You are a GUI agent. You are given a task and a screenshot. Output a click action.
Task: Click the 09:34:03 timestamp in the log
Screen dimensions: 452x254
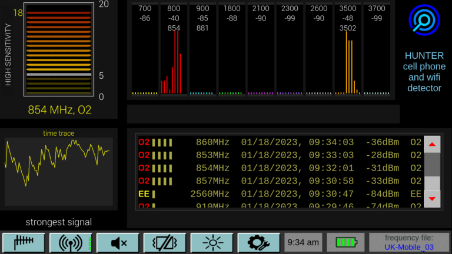tap(331, 142)
